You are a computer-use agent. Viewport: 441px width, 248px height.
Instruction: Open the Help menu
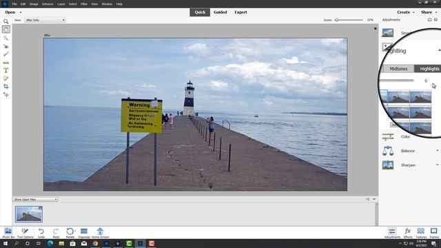pos(119,4)
